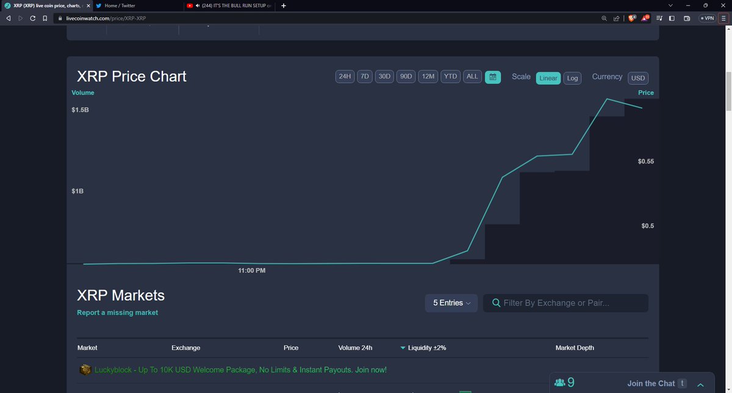
Task: Expand the Join the Chat panel chevron
Action: (x=700, y=384)
